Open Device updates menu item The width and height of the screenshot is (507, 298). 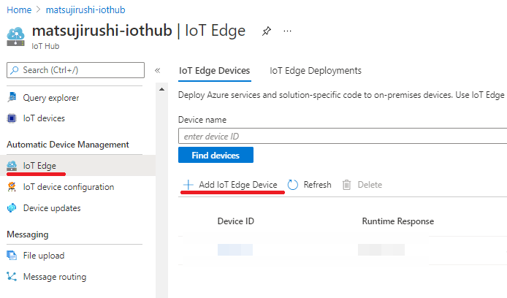52,208
